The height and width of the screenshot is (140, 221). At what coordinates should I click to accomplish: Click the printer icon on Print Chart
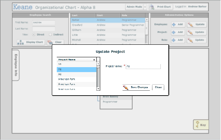click(152, 7)
